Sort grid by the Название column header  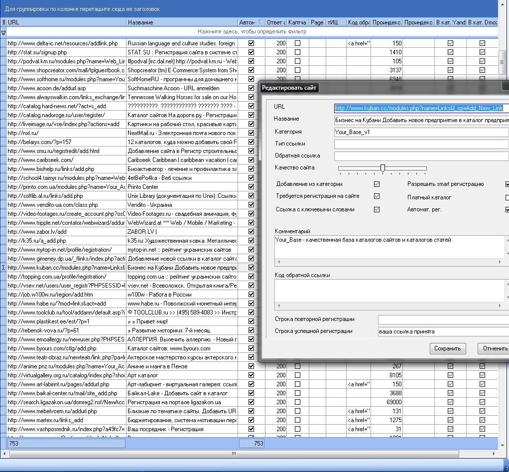tap(182, 22)
